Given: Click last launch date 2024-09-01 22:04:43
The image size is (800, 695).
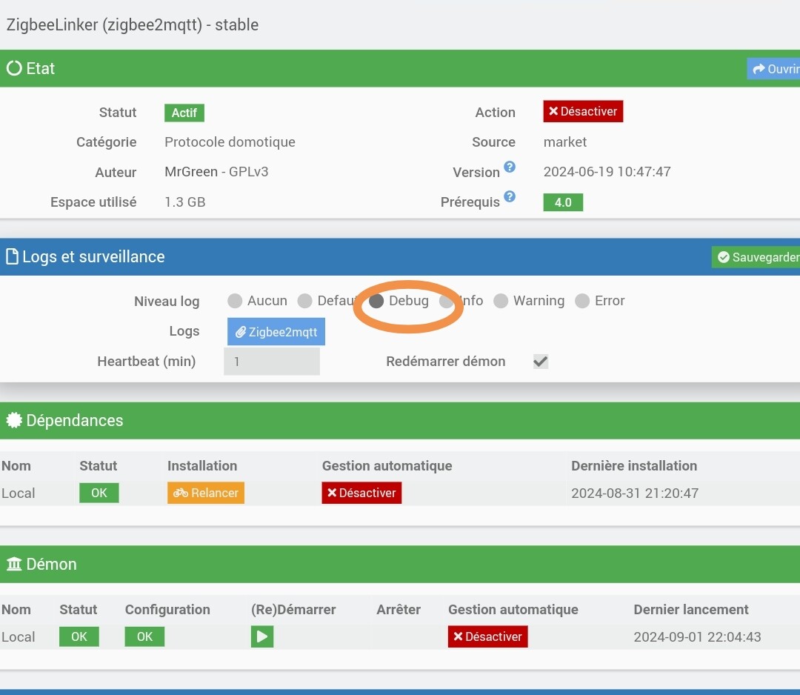Looking at the screenshot, I should click(x=698, y=636).
